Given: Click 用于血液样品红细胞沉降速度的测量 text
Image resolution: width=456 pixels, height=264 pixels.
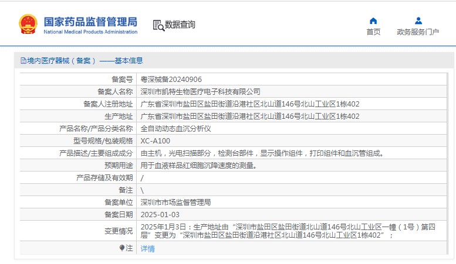Looking at the screenshot, I should (x=198, y=166).
